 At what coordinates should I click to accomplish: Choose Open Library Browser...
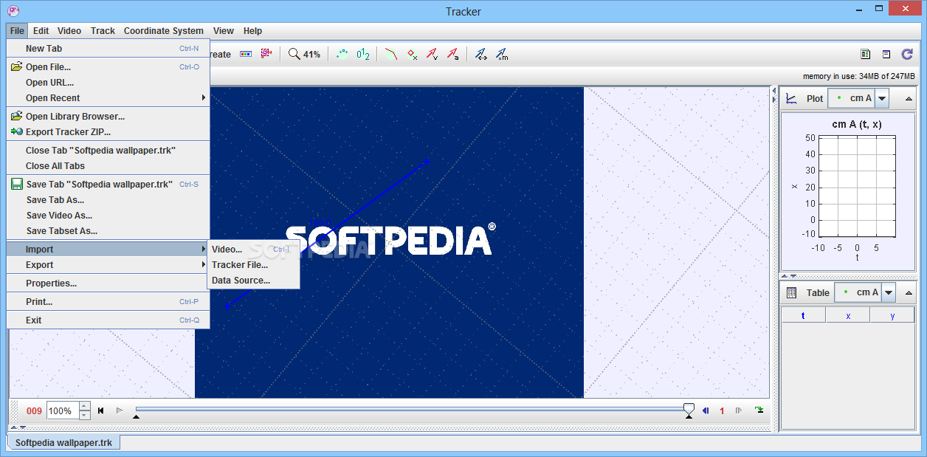[108, 116]
